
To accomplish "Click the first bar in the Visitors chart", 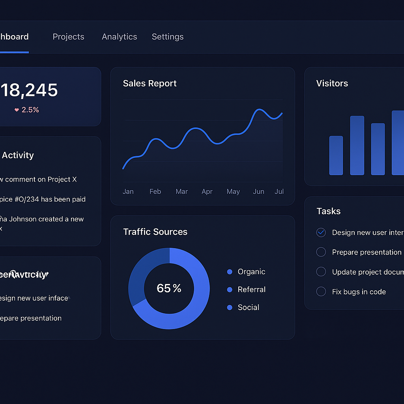I will (x=336, y=156).
